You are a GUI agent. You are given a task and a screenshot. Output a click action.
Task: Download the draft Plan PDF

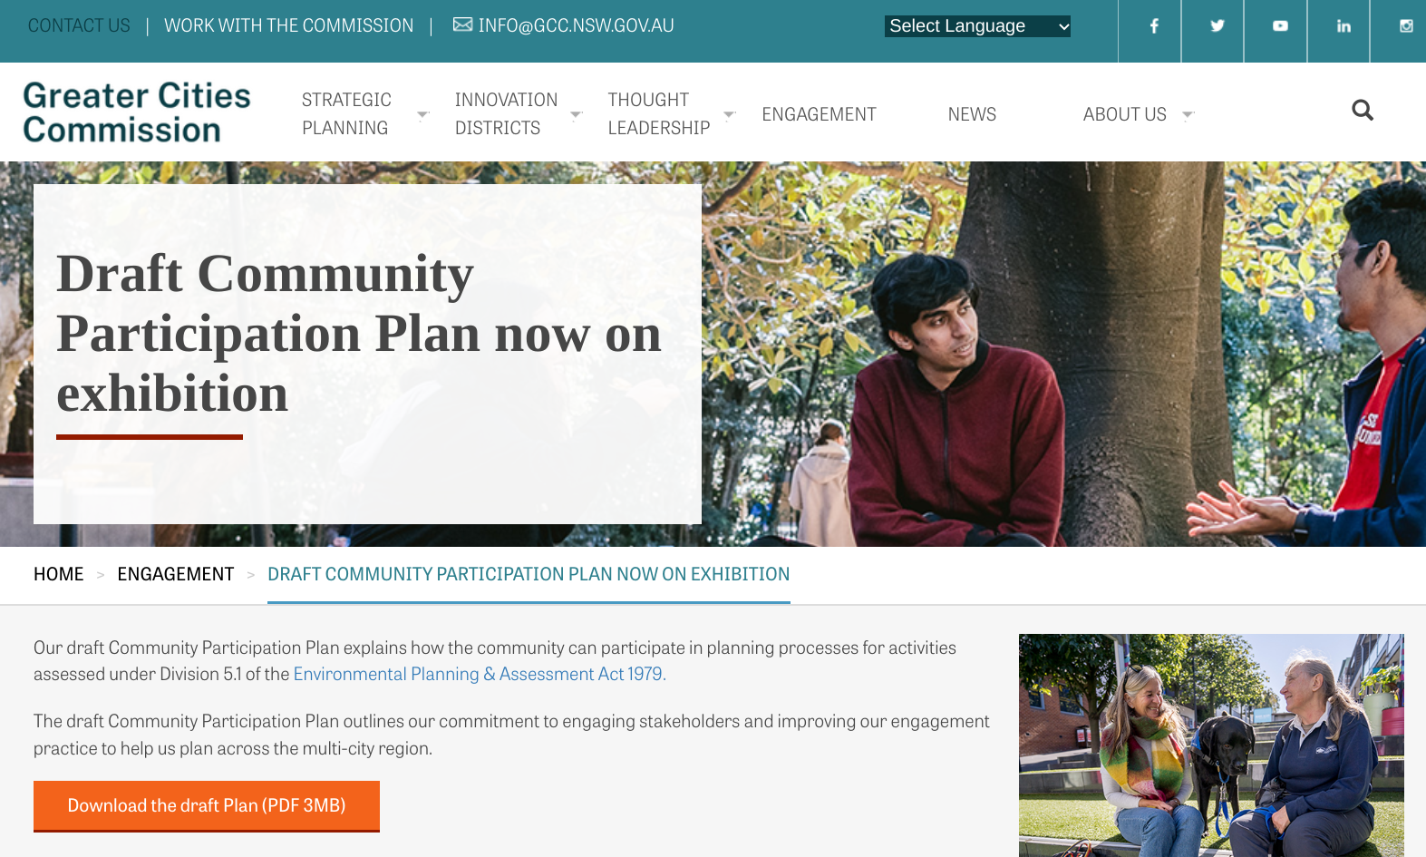[x=207, y=805]
